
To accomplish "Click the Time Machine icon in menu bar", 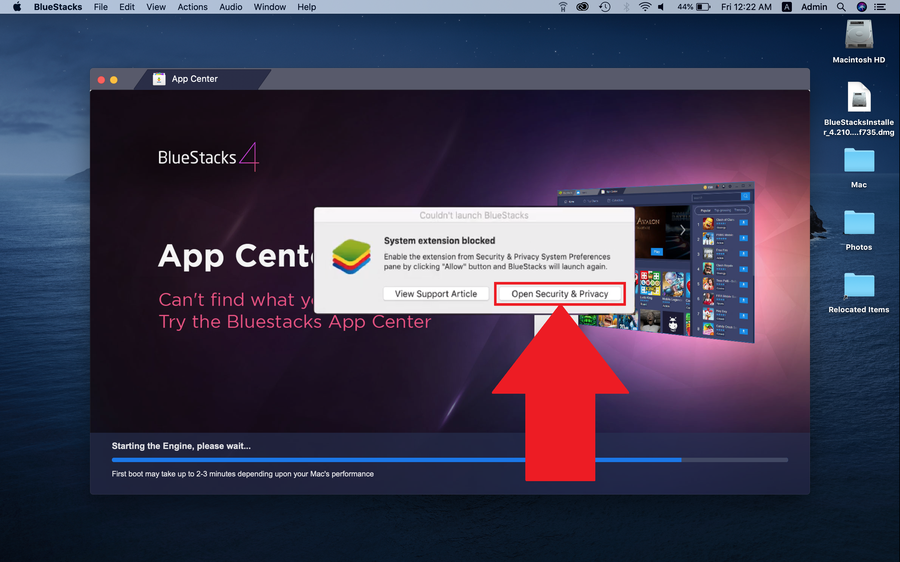I will 604,7.
